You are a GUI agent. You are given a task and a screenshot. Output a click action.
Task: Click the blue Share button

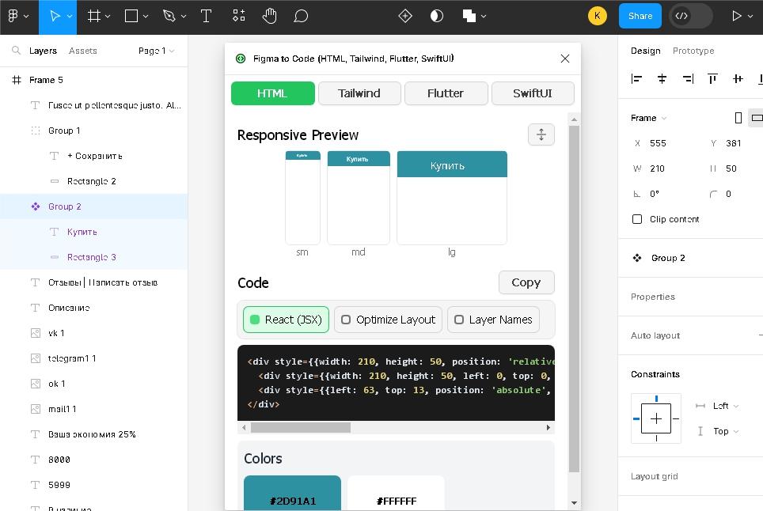click(640, 16)
